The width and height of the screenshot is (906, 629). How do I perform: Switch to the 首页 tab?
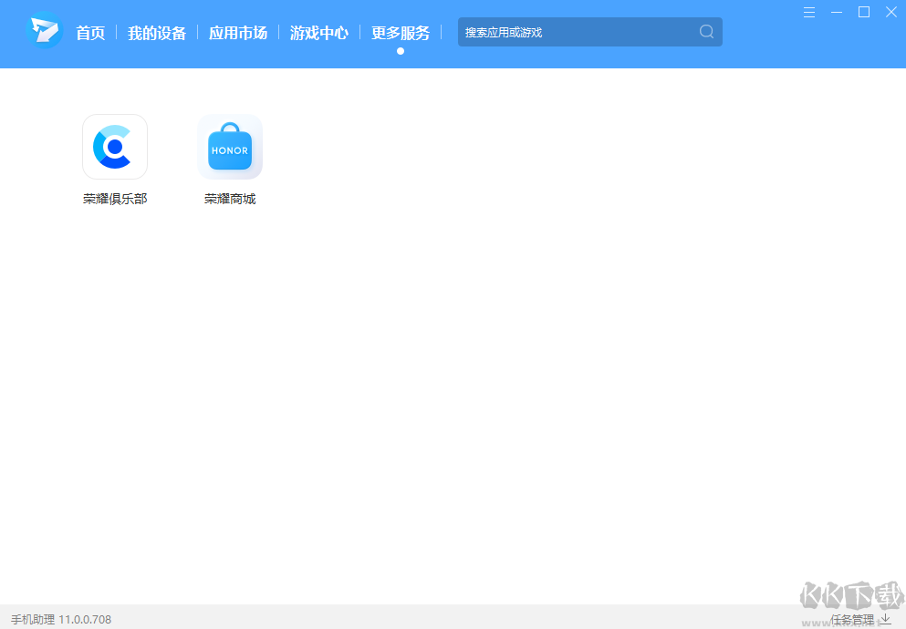(x=90, y=33)
